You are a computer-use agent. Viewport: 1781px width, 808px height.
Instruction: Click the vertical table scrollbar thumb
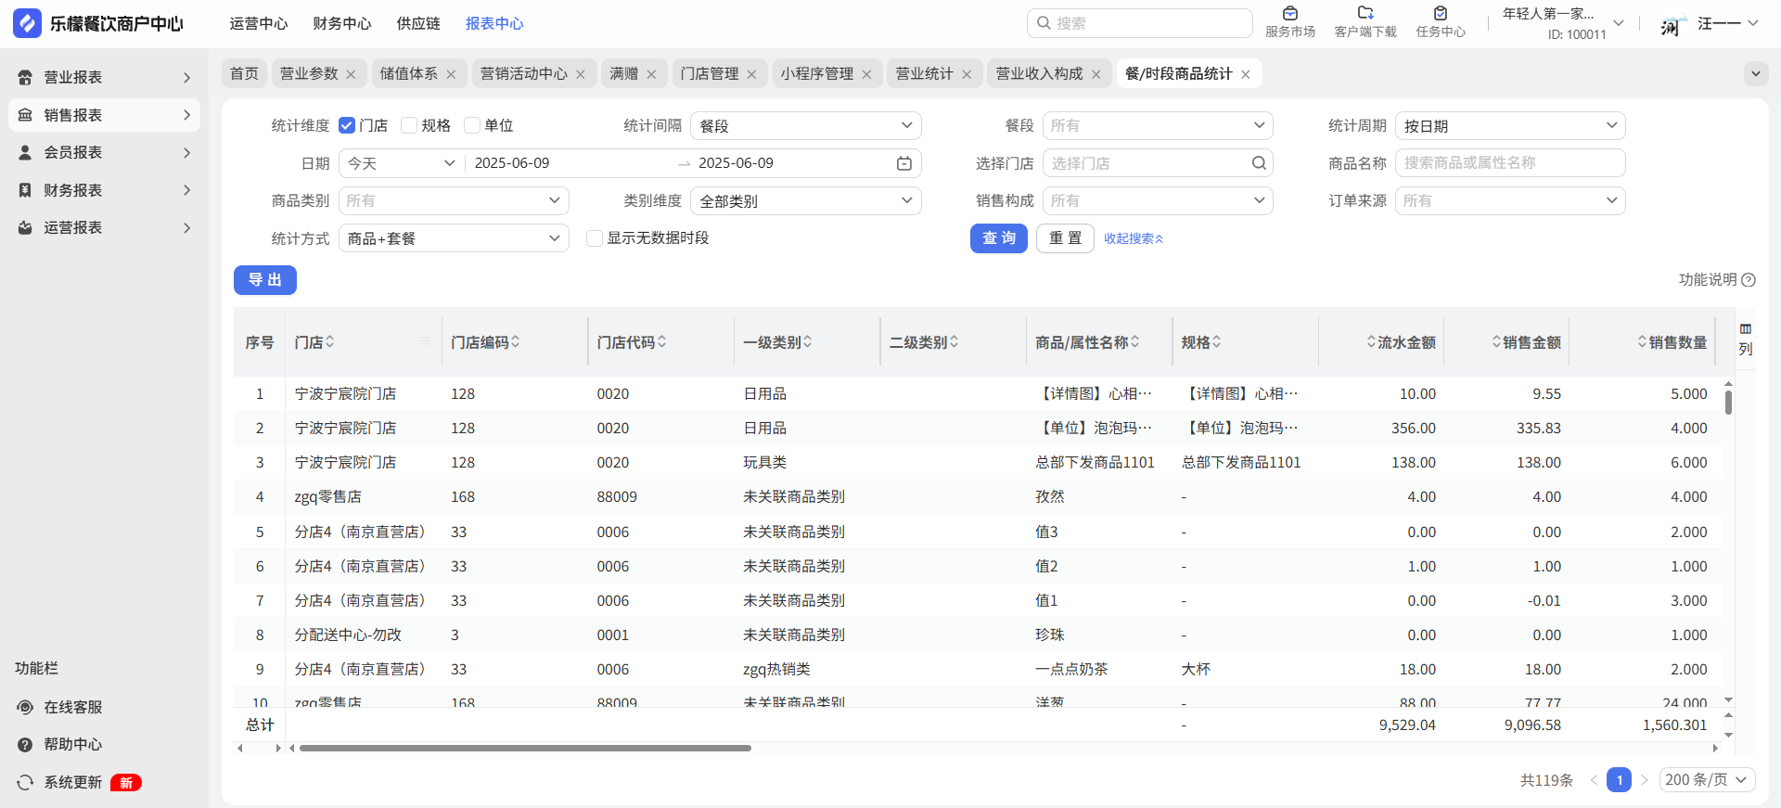point(1728,403)
